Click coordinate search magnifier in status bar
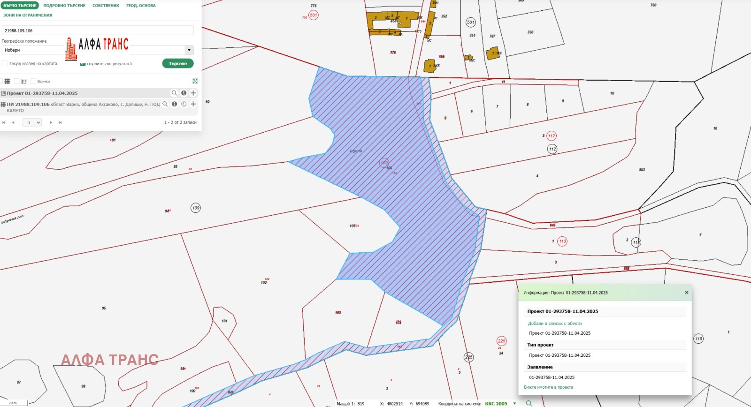751x407 pixels. (x=529, y=403)
